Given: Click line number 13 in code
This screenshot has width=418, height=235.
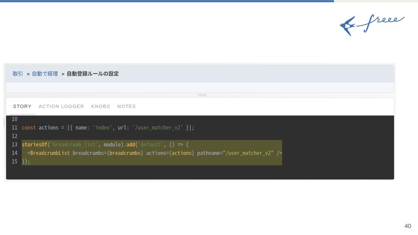Looking at the screenshot, I should point(14,144).
